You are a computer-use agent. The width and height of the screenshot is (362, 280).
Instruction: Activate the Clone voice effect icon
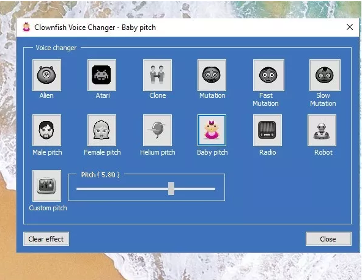pos(157,75)
